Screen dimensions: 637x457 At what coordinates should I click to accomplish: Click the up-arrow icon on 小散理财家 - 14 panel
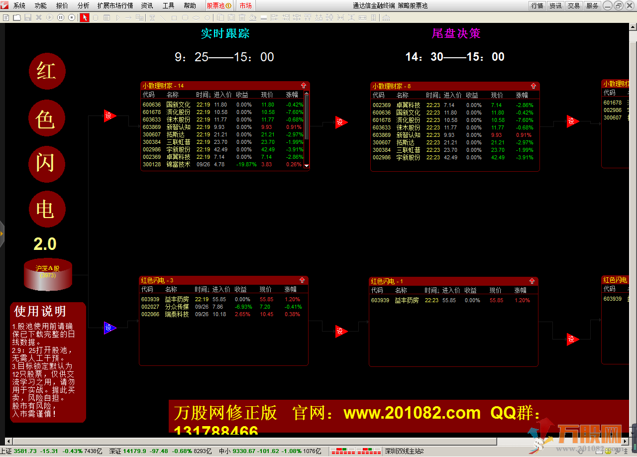(304, 86)
